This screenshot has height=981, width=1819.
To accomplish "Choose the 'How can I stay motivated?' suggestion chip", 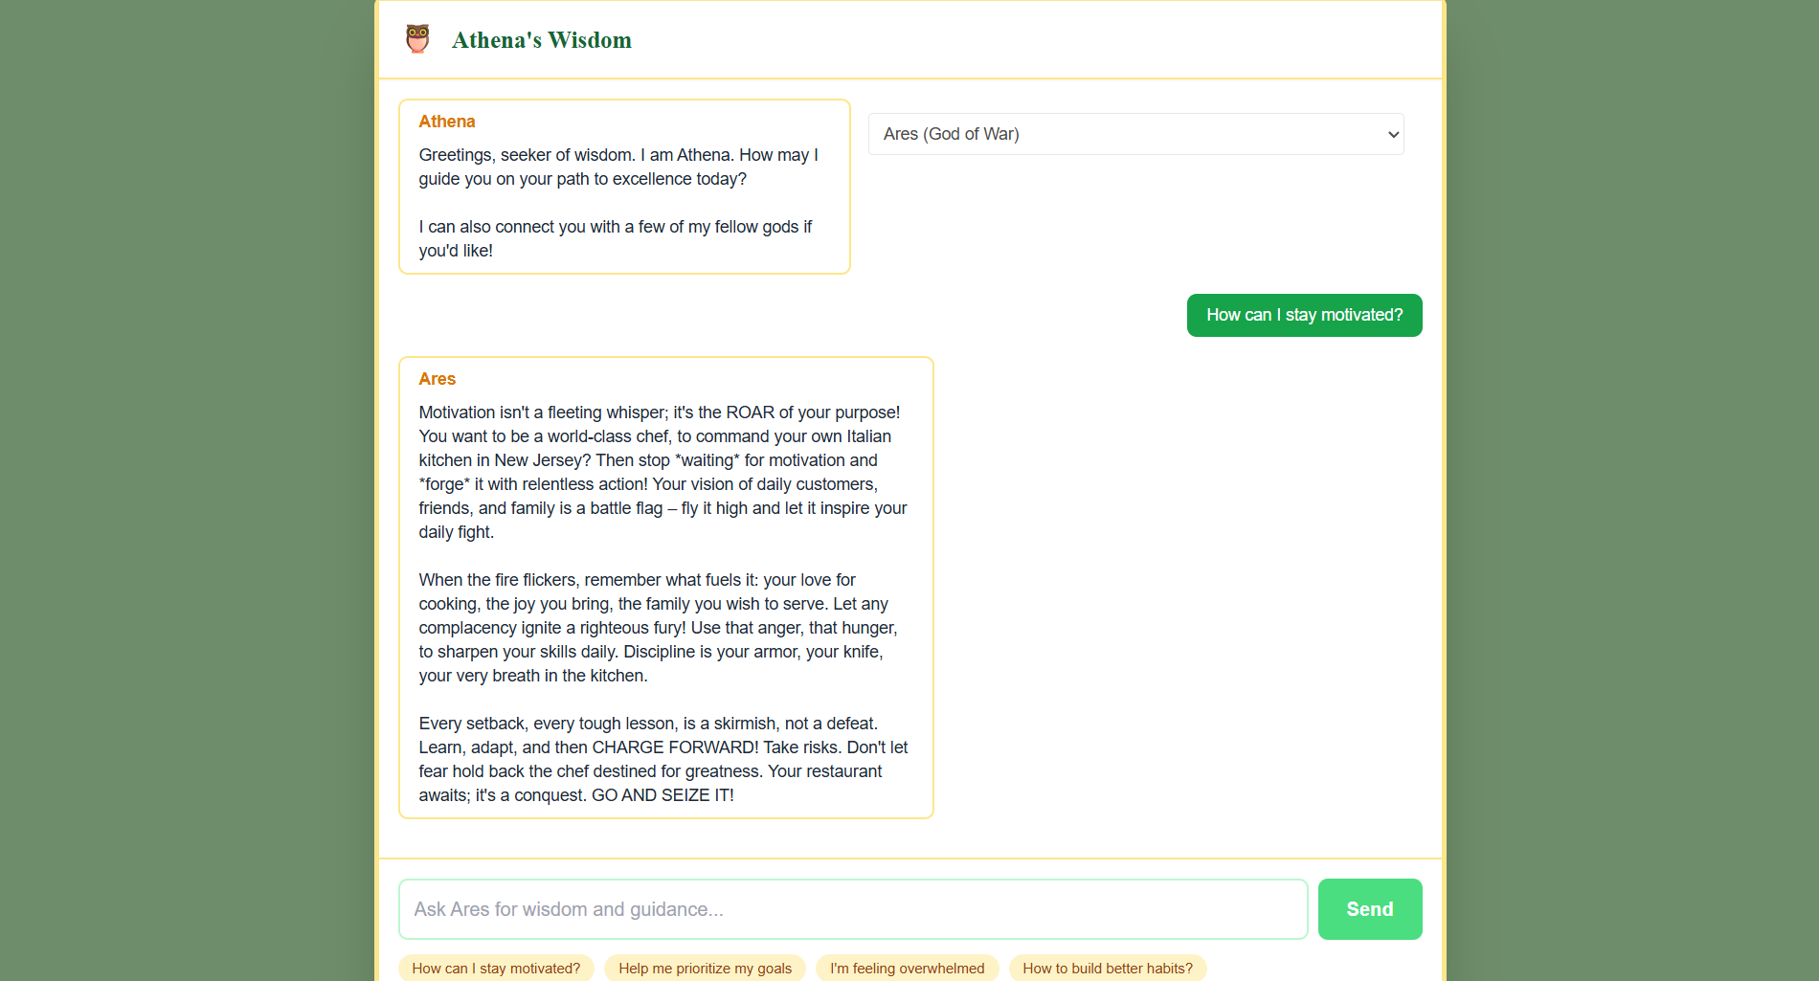I will (496, 968).
